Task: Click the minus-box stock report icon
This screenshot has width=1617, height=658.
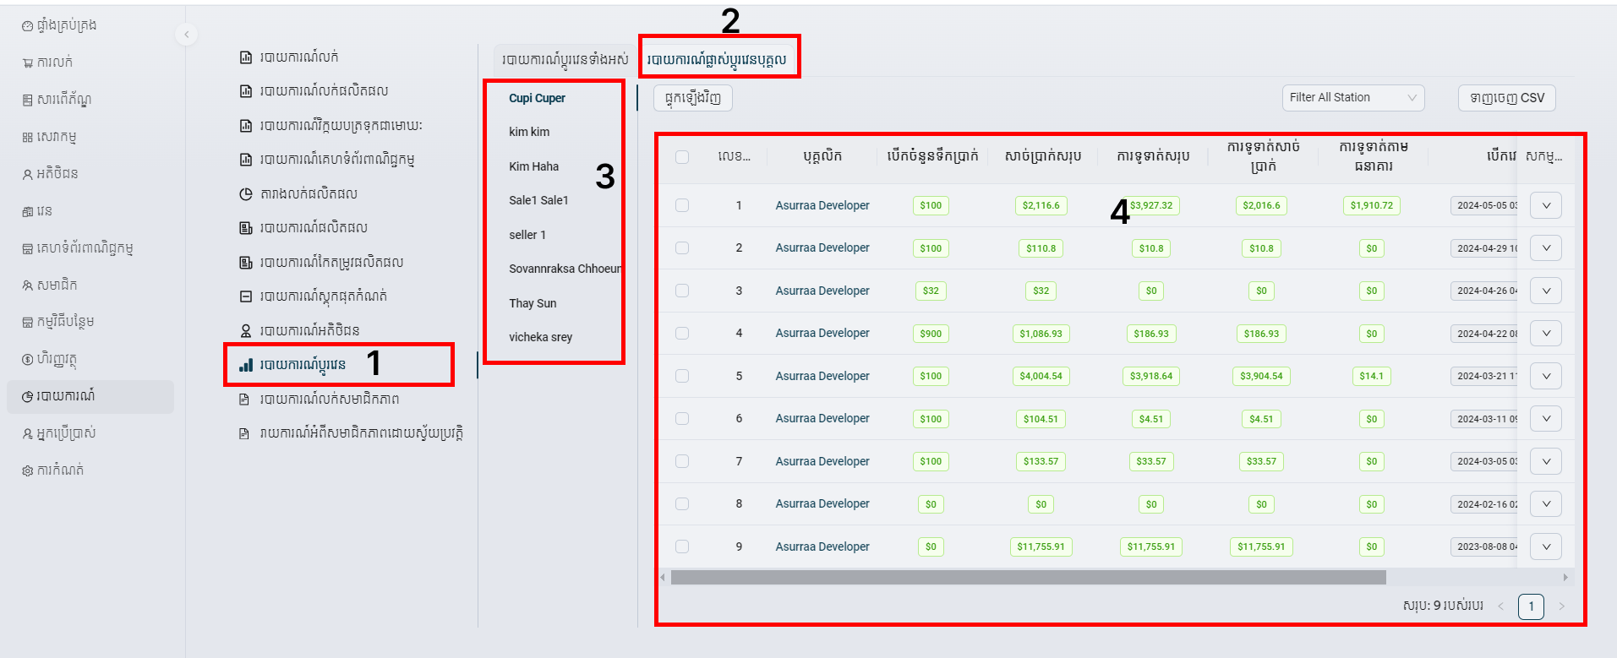Action: click(246, 296)
